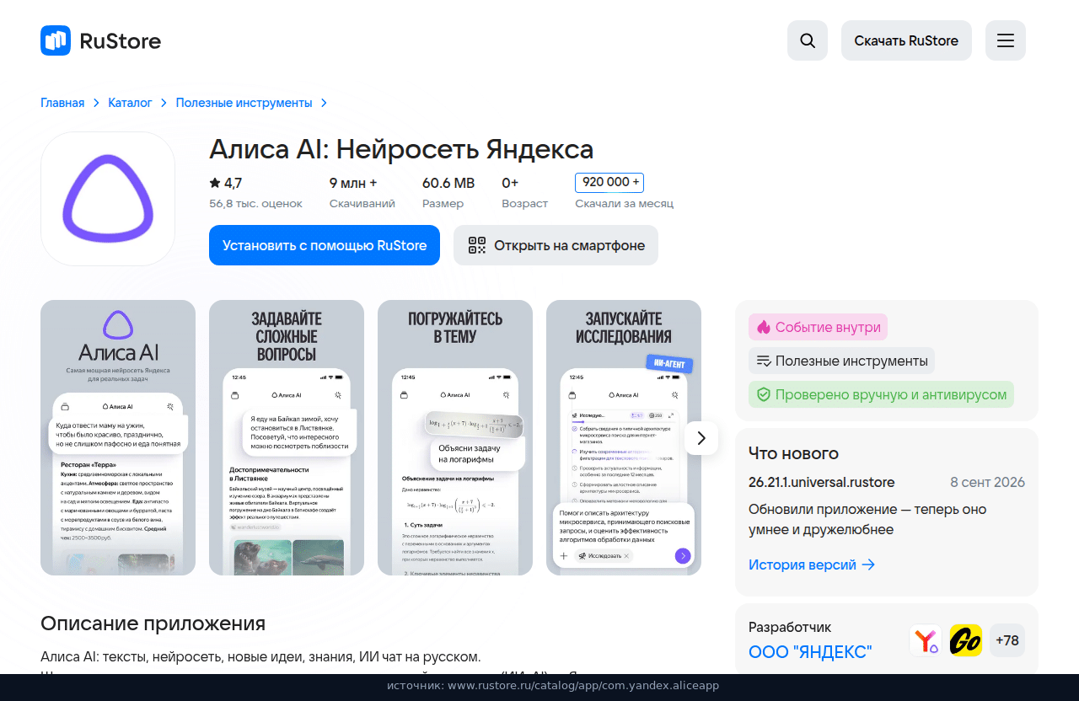This screenshot has width=1079, height=701.
Task: Click the 60.6 MB size value
Action: tap(448, 183)
